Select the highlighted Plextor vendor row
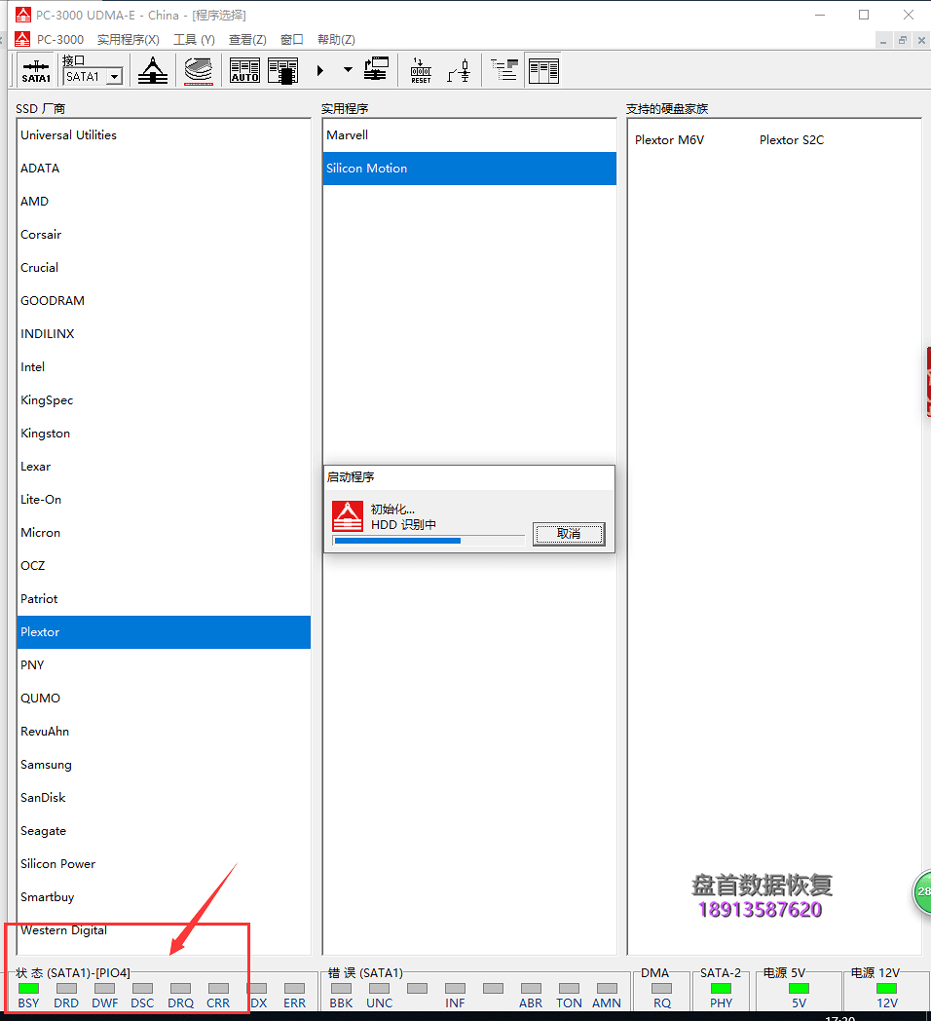 pos(164,632)
